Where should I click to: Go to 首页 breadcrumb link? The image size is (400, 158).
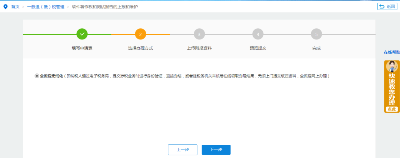tap(15, 7)
